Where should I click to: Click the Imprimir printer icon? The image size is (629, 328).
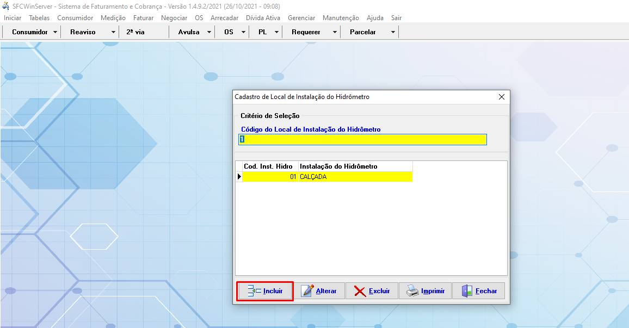click(x=412, y=291)
